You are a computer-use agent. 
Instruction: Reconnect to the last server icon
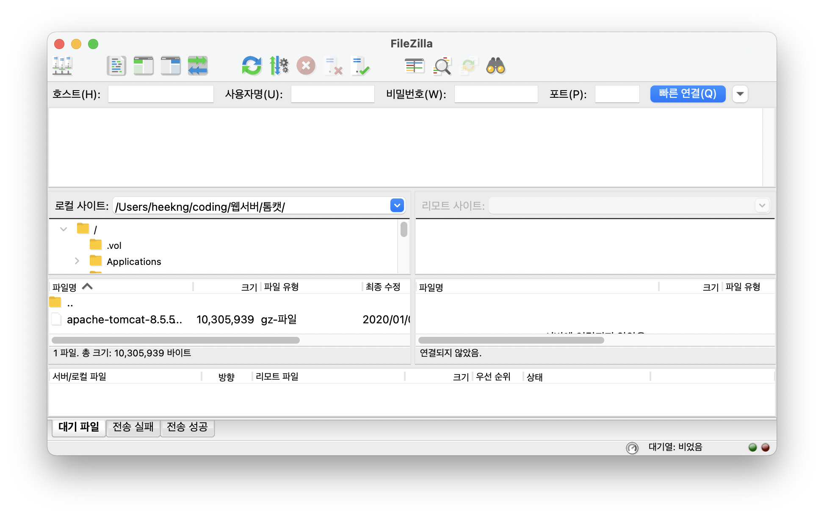360,66
